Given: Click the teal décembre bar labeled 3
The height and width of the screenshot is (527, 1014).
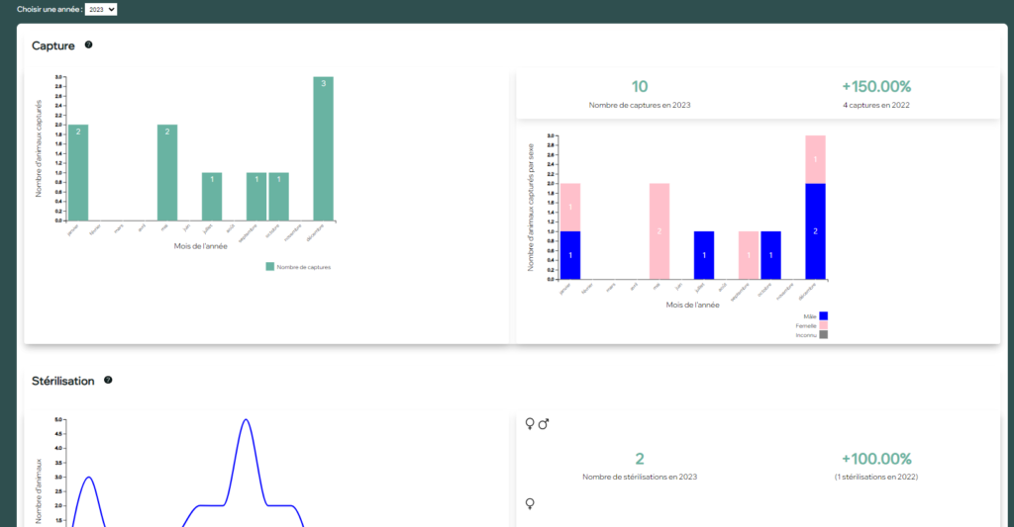Looking at the screenshot, I should point(324,148).
